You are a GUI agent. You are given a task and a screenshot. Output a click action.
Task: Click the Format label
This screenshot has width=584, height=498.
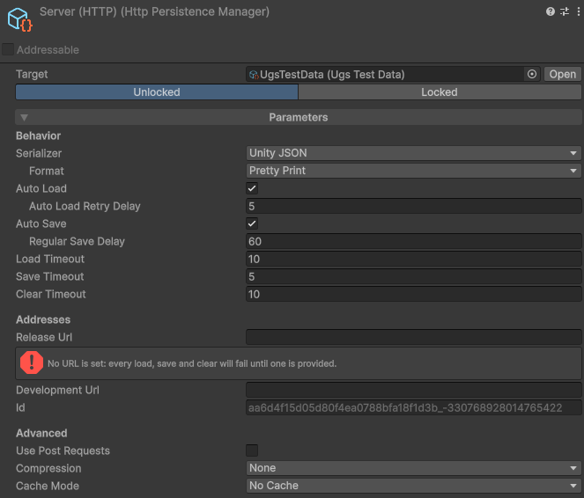tap(47, 171)
